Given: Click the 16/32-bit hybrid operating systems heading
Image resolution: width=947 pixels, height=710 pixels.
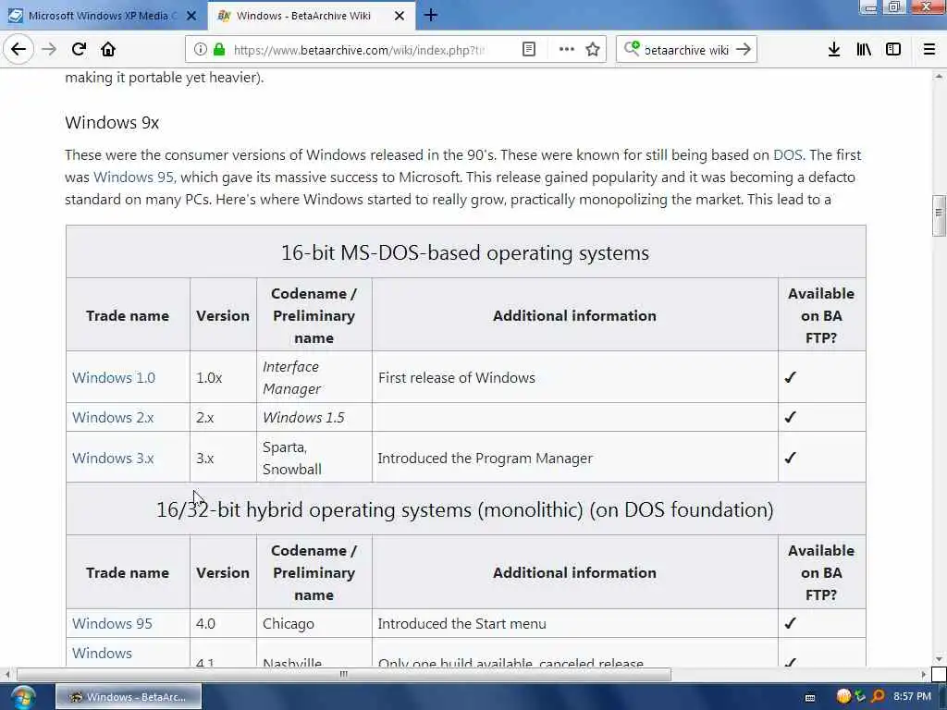Looking at the screenshot, I should pos(465,509).
